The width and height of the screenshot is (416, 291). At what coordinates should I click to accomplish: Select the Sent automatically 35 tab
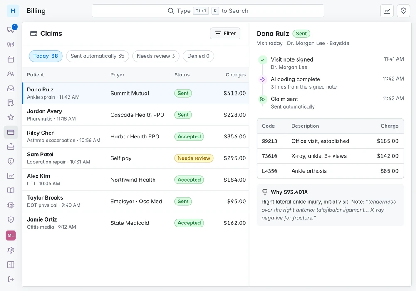97,56
